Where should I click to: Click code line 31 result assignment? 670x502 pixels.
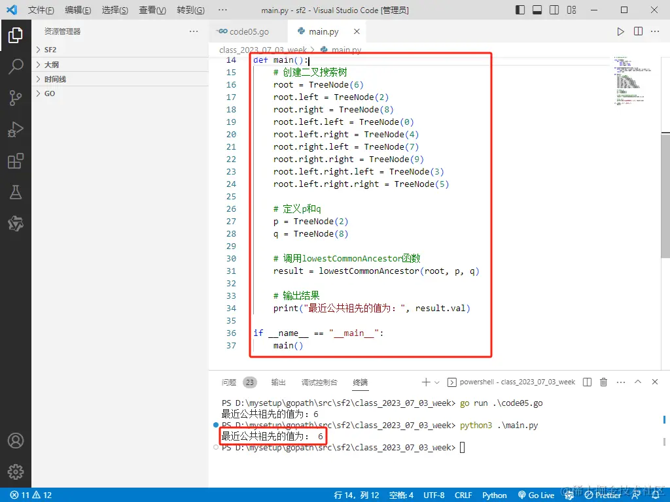[376, 271]
